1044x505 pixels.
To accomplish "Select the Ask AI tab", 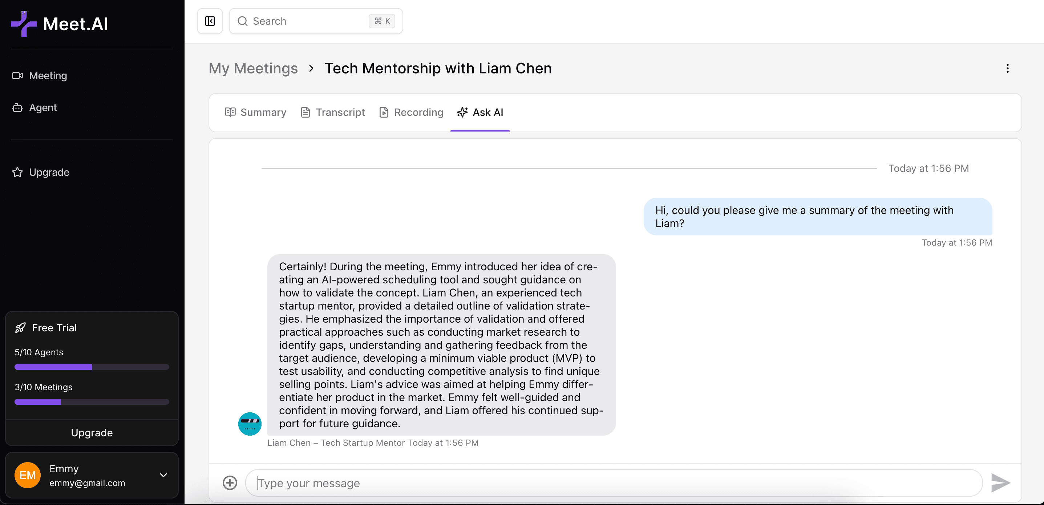I will 480,112.
